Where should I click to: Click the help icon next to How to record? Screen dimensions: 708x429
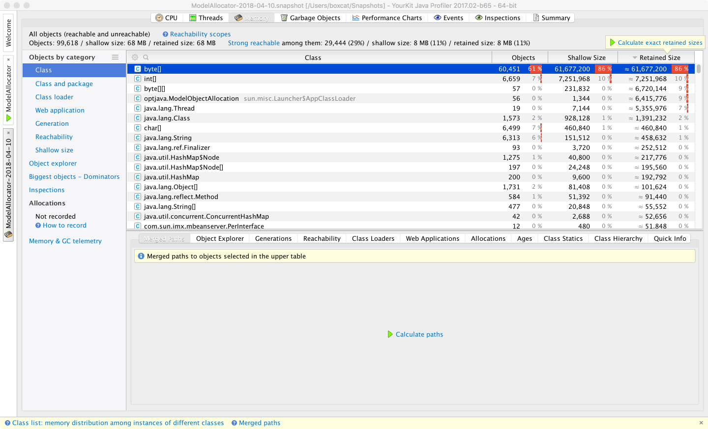[38, 226]
